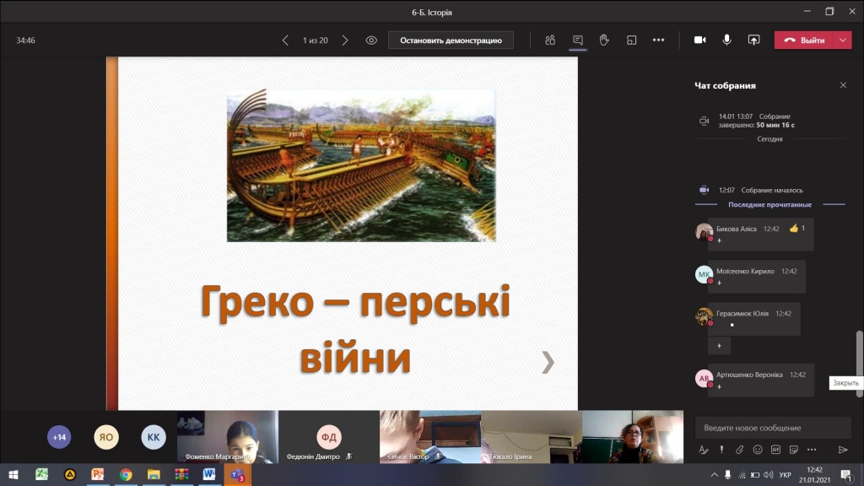Select the ЯО participant avatar
Viewport: 864px width, 486px height.
[106, 438]
